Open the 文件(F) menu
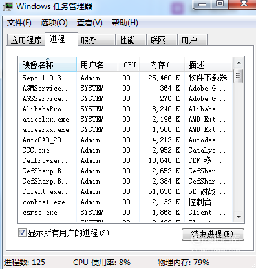 coord(19,23)
